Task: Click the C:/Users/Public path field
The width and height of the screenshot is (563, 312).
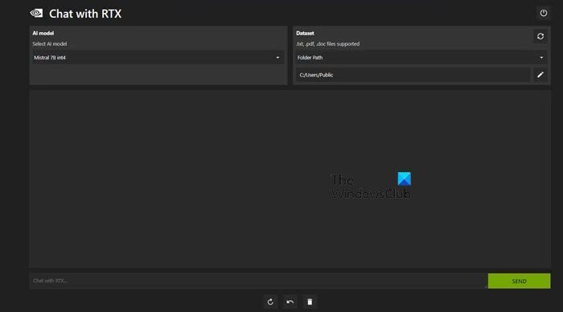Action: pos(413,75)
